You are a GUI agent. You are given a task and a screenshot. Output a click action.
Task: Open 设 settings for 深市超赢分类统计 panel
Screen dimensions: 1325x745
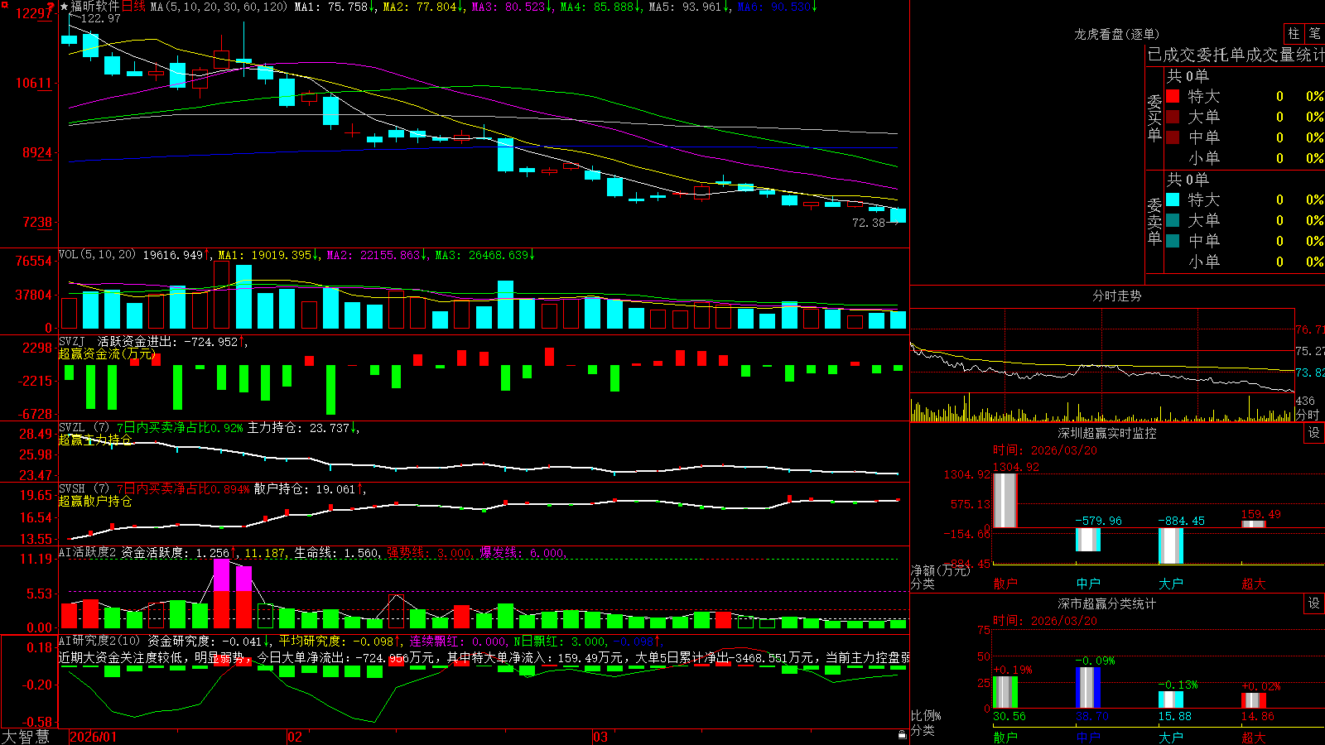[x=1314, y=603]
